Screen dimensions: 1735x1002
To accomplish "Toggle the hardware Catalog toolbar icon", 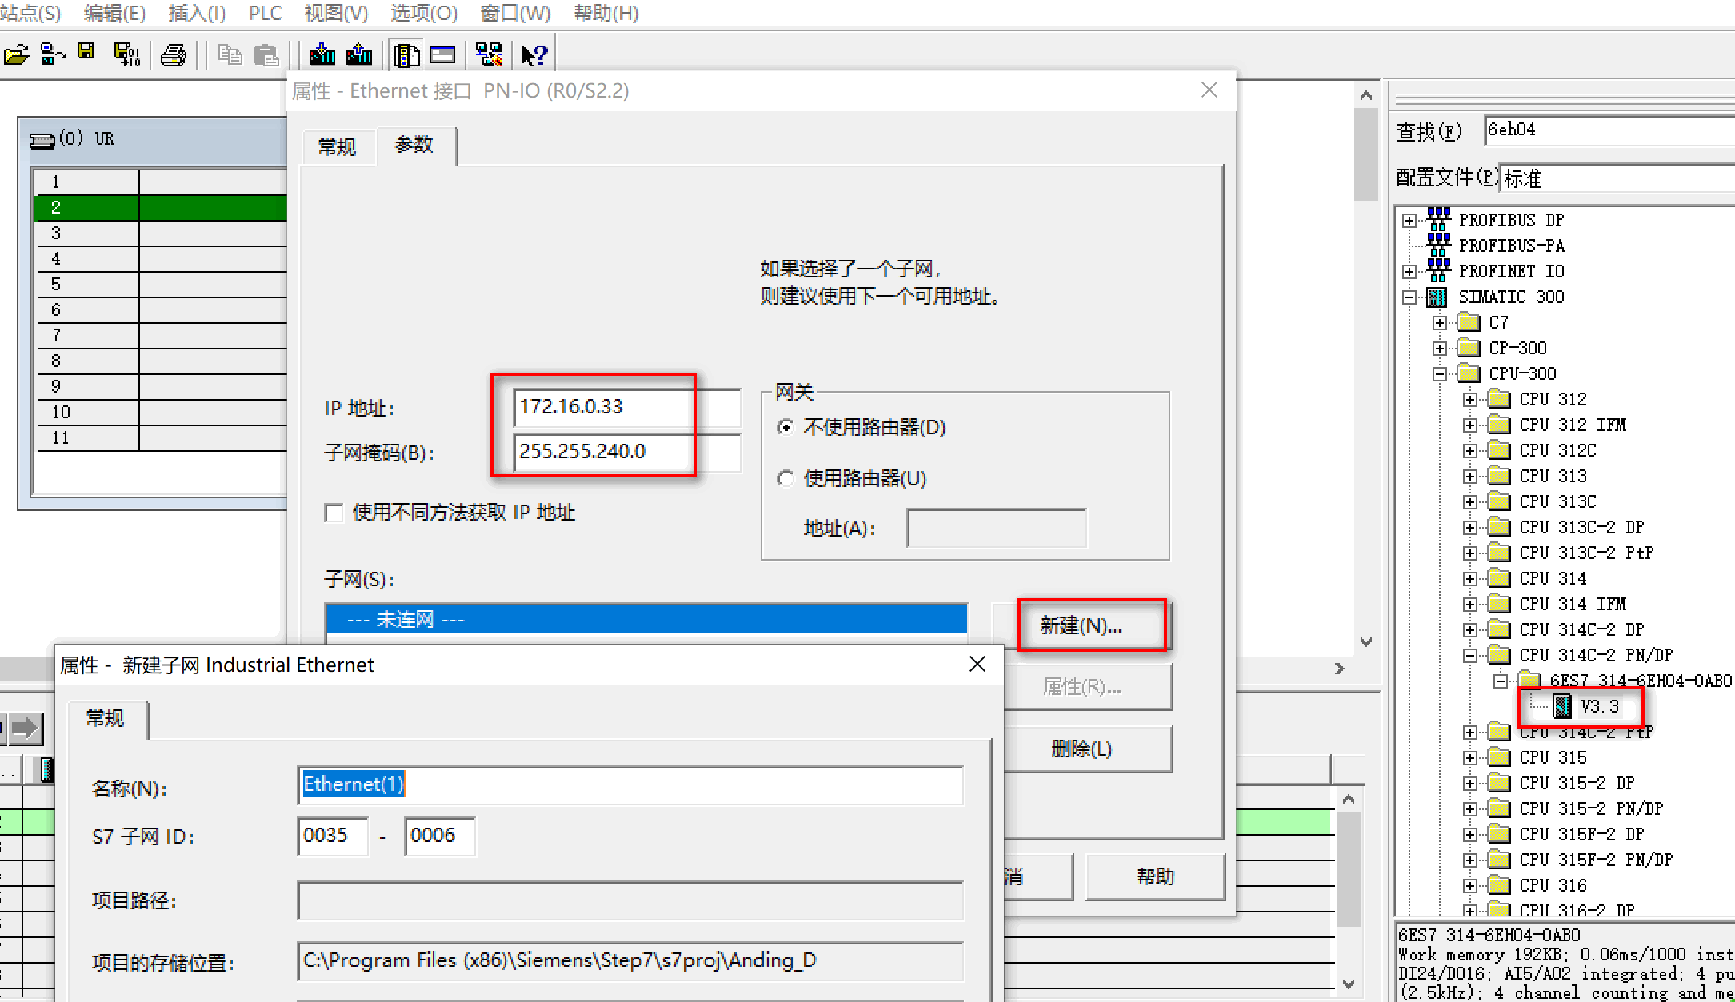I will [406, 54].
